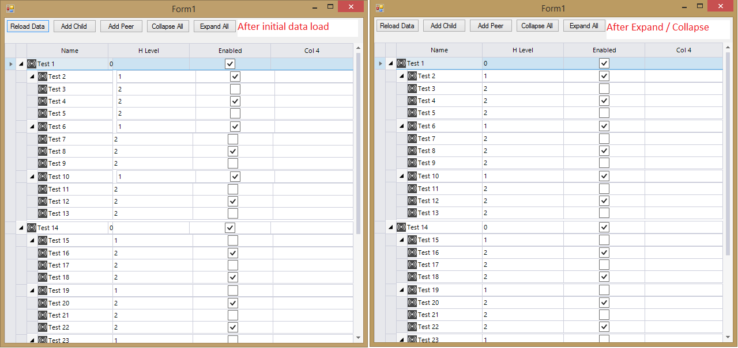This screenshot has height=348, width=738.
Task: Click the scroll down arrow in right window
Action: click(x=728, y=337)
